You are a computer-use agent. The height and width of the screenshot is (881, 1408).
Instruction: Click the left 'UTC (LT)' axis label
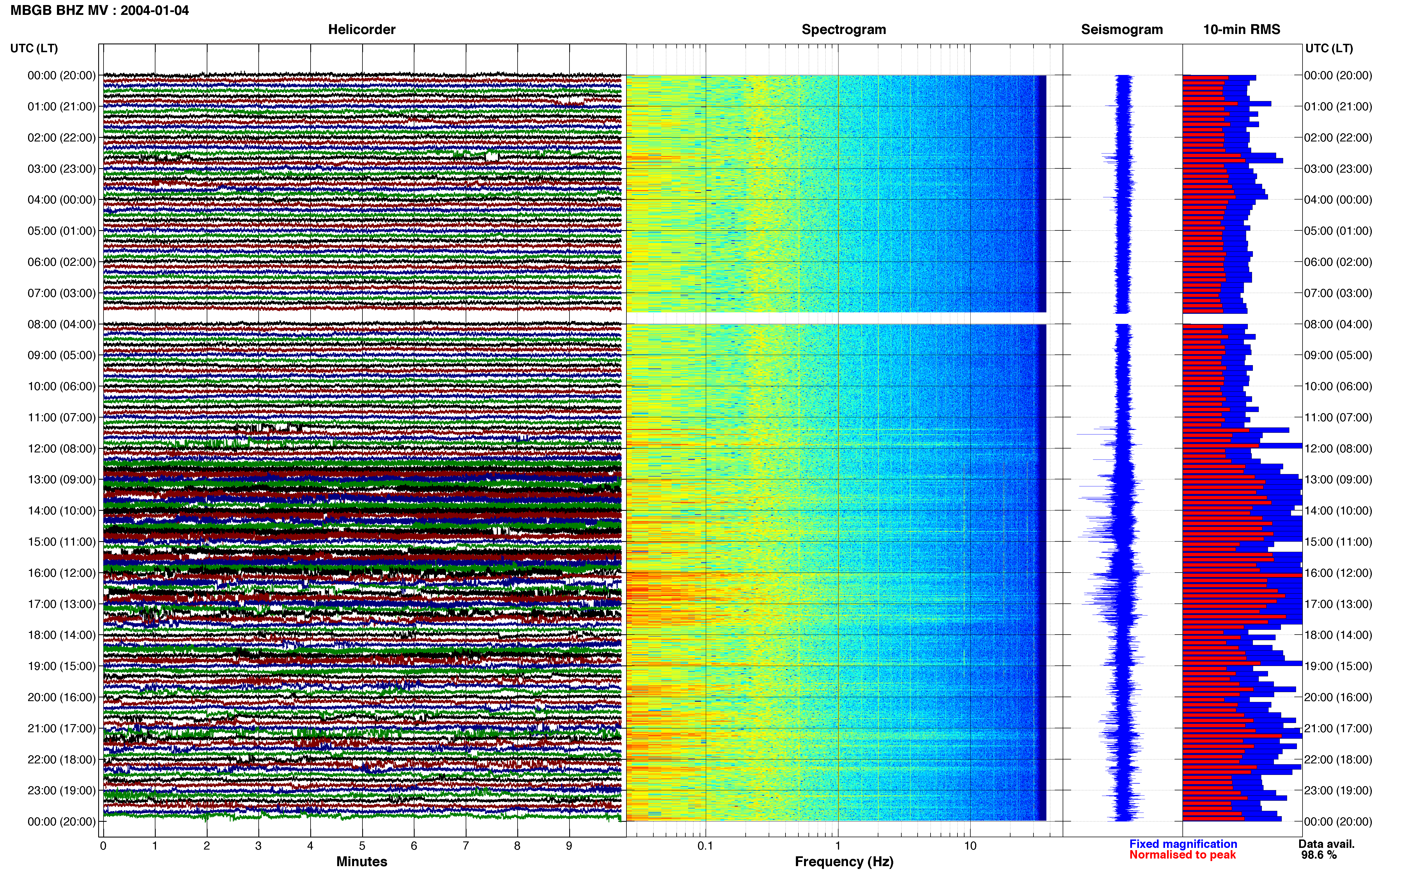[34, 48]
